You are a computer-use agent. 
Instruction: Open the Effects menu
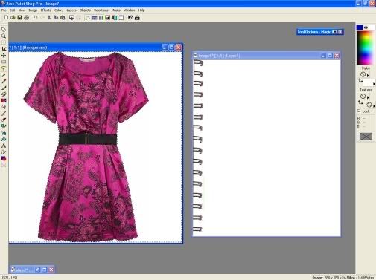click(45, 10)
